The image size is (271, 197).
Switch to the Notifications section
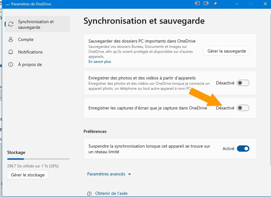pos(30,52)
